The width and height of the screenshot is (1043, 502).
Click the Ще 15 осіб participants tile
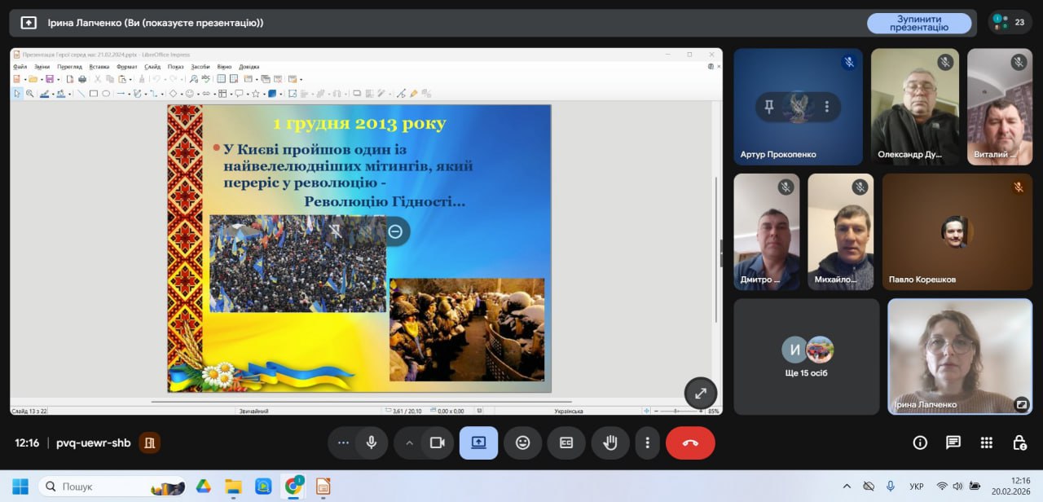[806, 356]
